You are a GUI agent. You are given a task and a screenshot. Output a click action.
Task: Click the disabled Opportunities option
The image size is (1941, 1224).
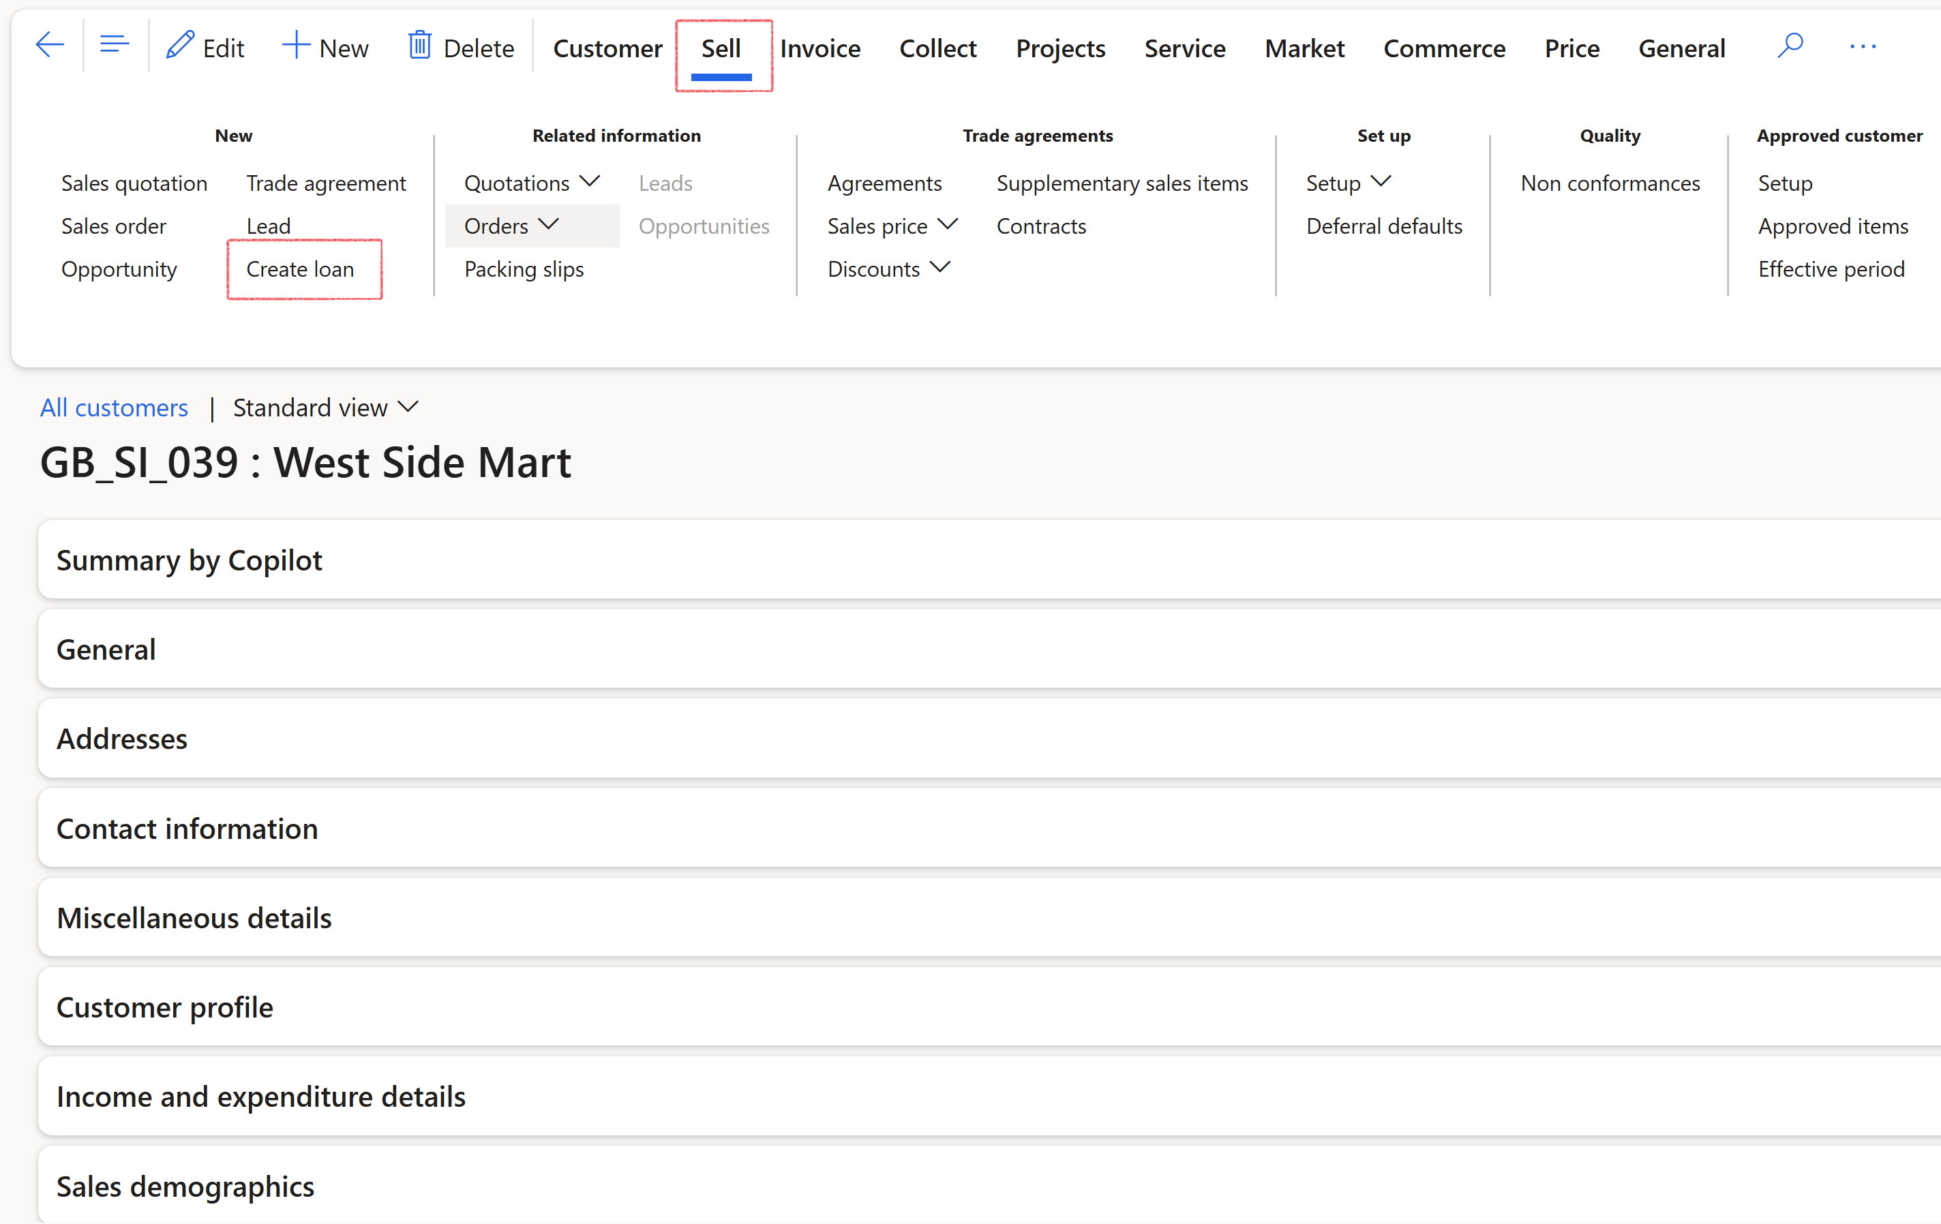click(x=704, y=226)
